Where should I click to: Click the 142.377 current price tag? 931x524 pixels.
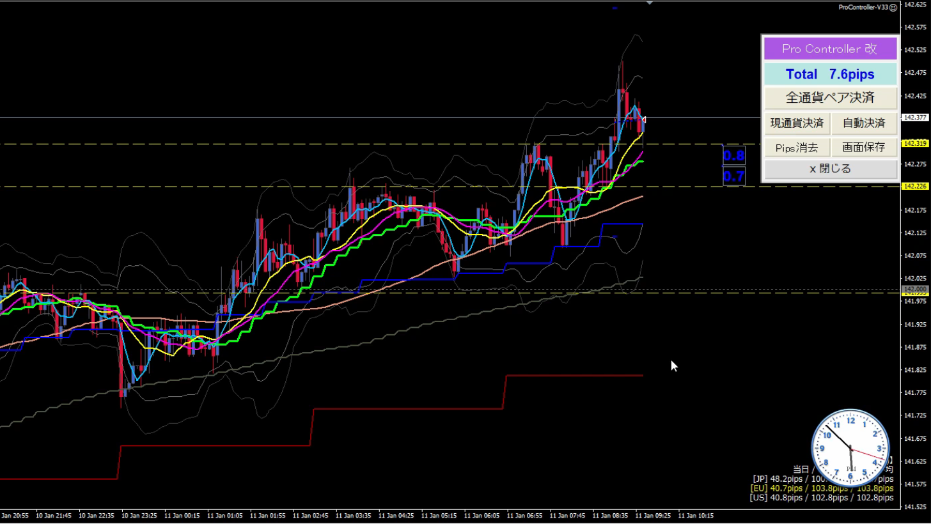click(914, 118)
